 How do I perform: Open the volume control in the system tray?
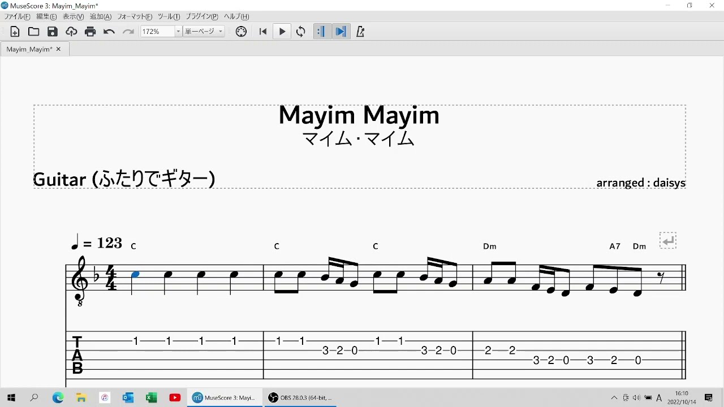tap(636, 398)
